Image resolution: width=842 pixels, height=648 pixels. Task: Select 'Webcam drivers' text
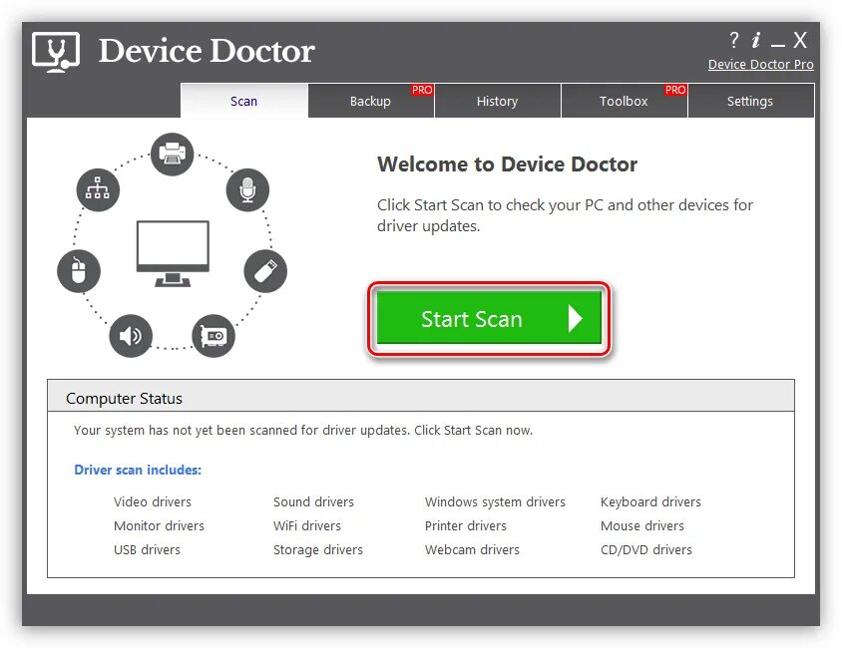(x=472, y=550)
